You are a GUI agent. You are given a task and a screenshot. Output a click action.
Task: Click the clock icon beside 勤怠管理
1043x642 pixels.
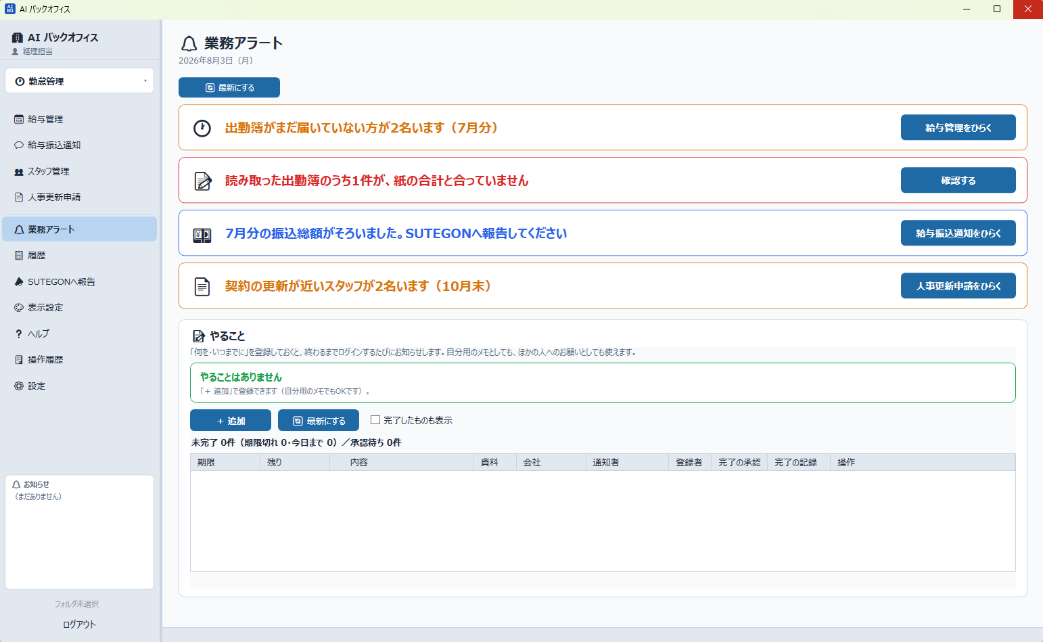pyautogui.click(x=20, y=81)
